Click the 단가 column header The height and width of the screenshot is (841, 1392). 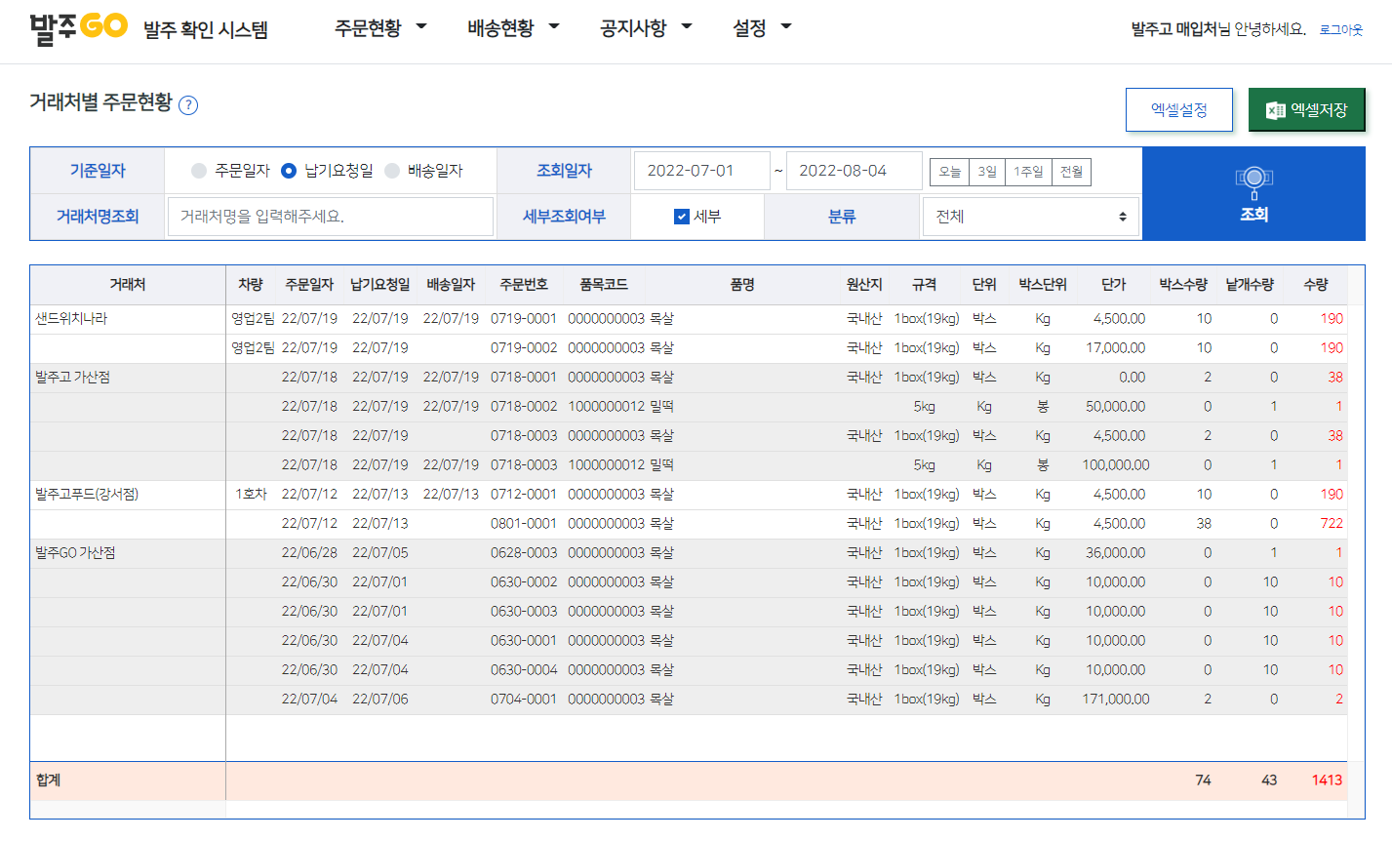[1114, 285]
